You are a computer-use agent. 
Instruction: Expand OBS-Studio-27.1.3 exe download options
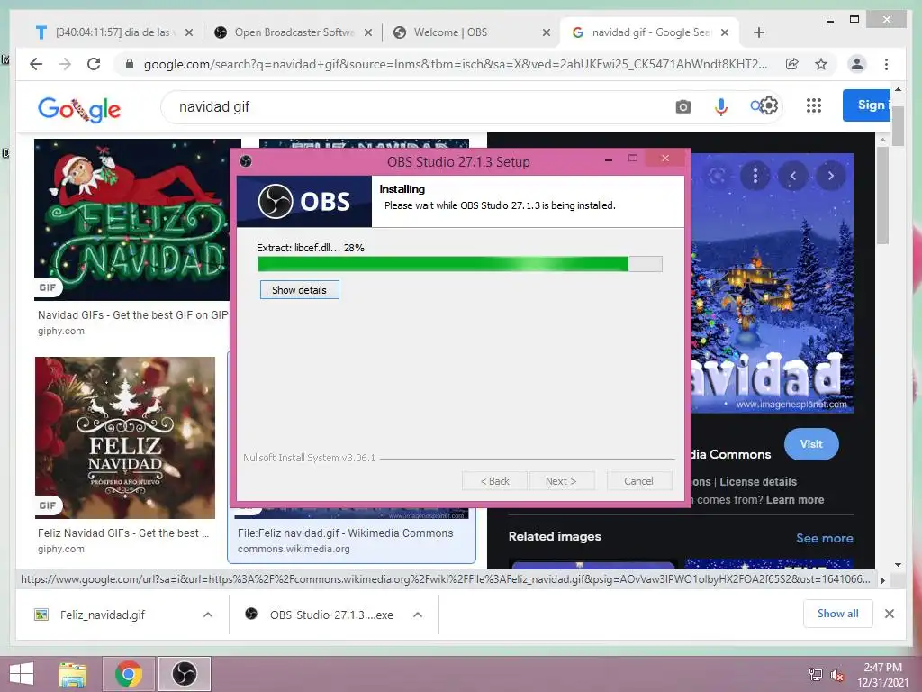click(418, 615)
